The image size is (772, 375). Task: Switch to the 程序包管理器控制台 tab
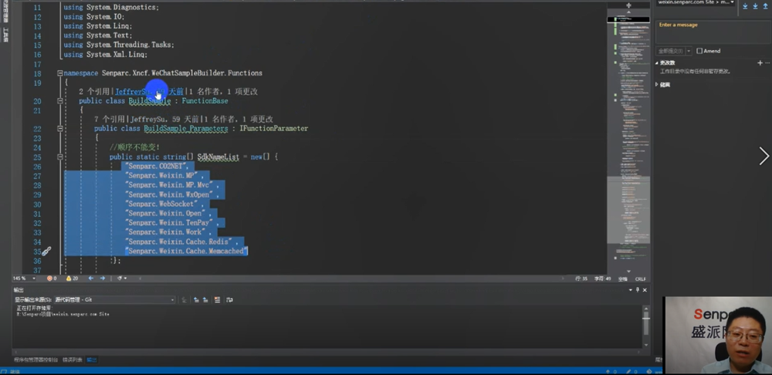coord(36,360)
